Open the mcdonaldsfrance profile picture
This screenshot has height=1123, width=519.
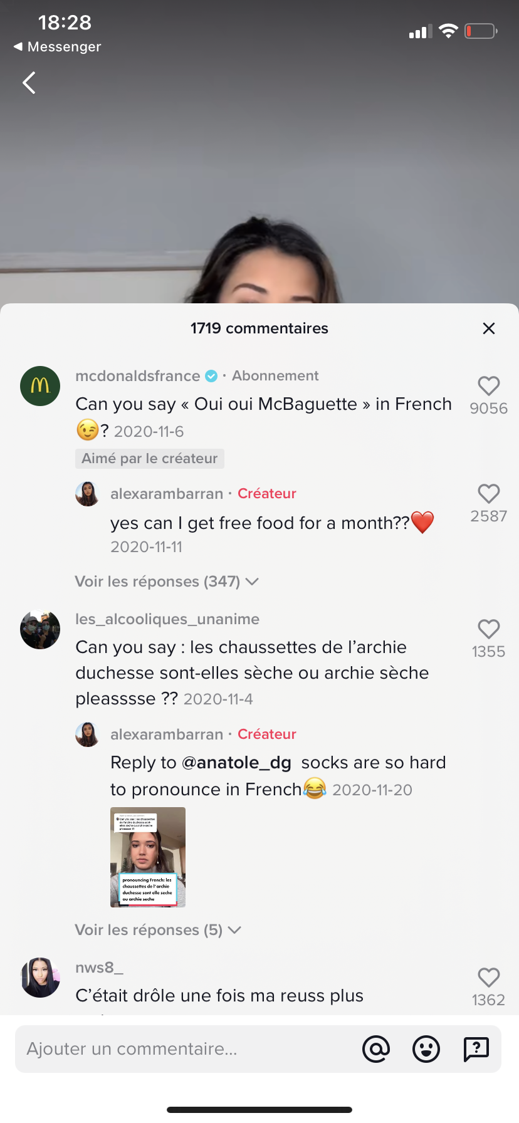click(x=40, y=386)
